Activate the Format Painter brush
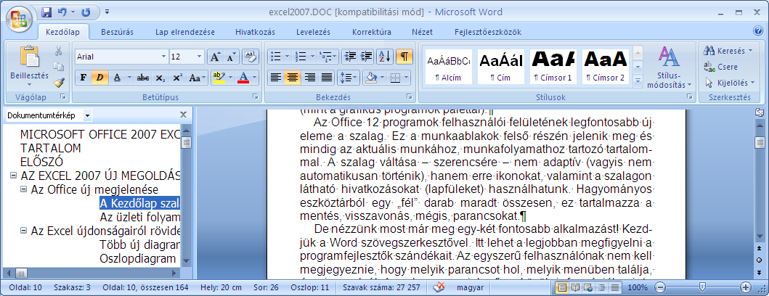 tap(58, 81)
